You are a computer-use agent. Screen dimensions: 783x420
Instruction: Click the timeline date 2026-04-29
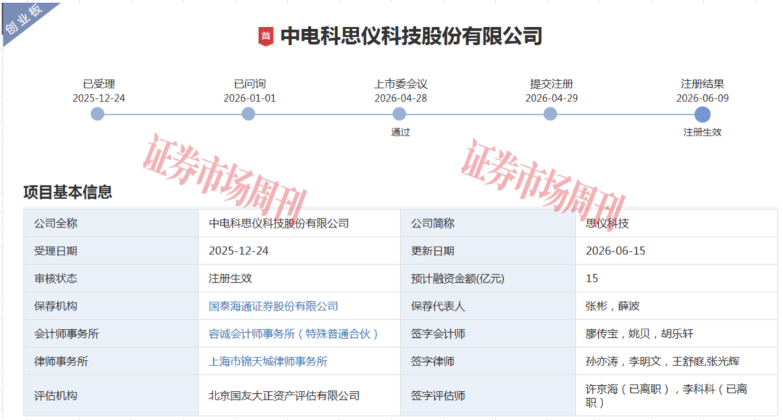551,99
